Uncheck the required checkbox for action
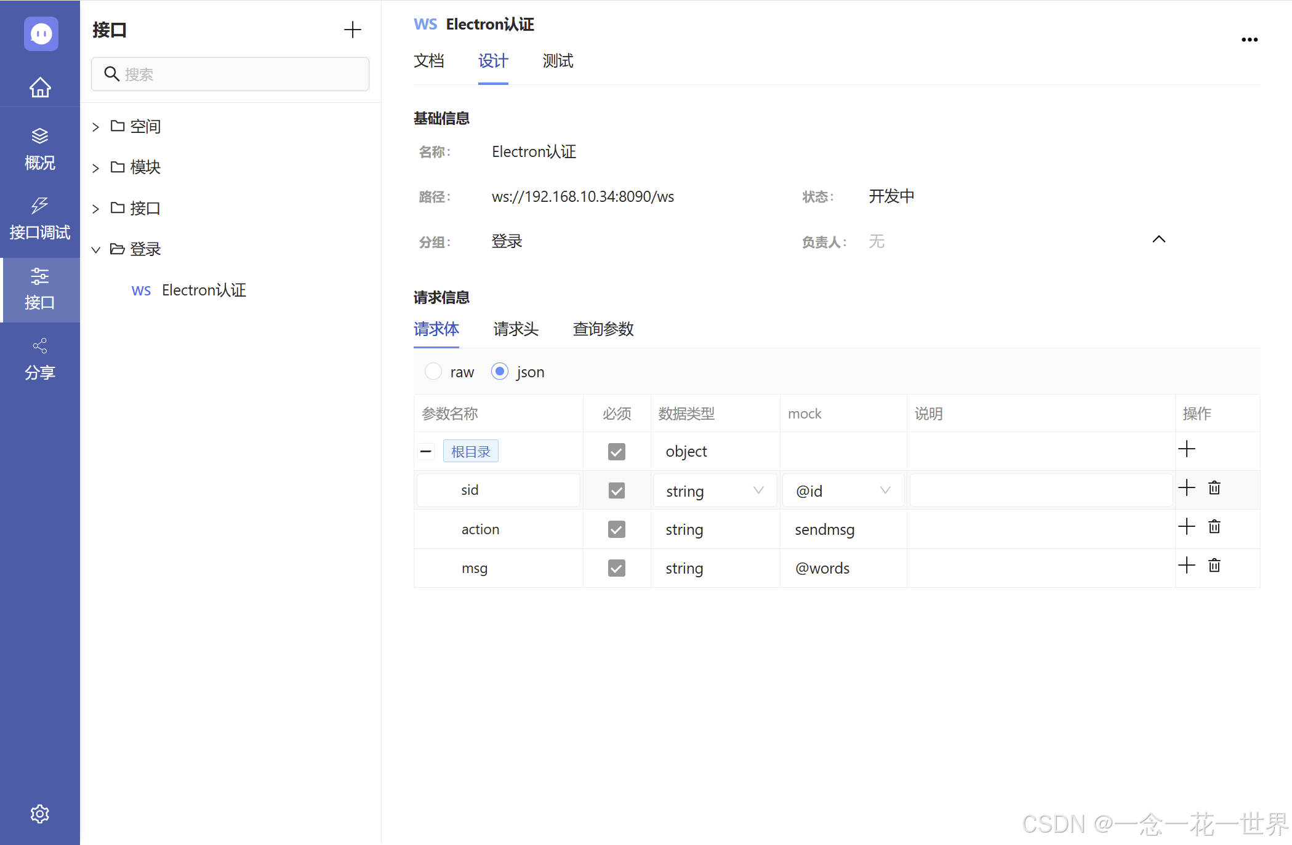The height and width of the screenshot is (845, 1292). pyautogui.click(x=616, y=529)
